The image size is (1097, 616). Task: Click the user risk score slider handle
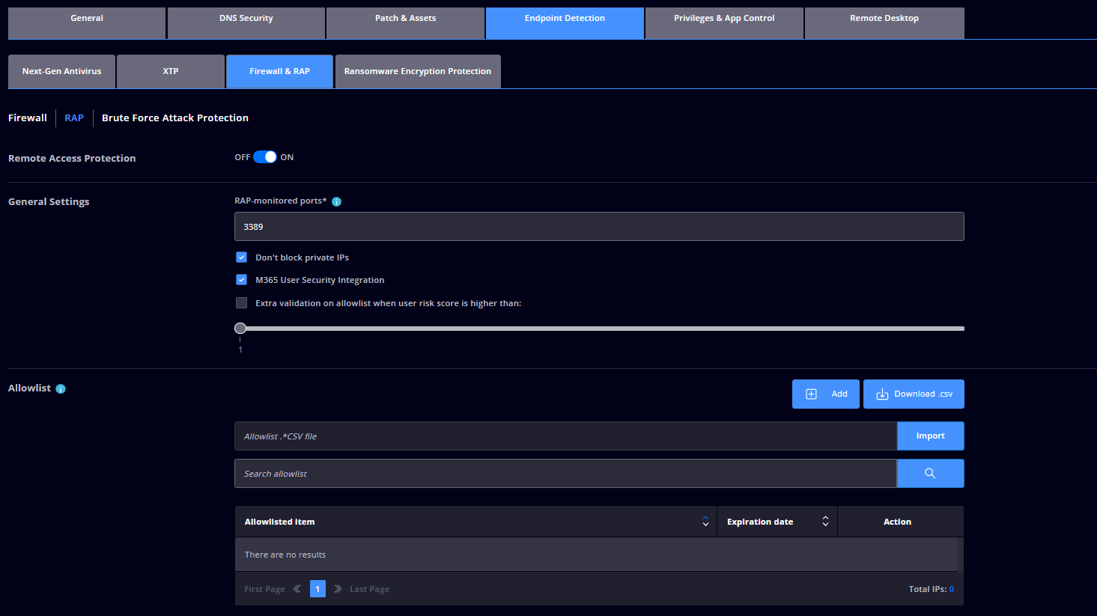tap(240, 328)
